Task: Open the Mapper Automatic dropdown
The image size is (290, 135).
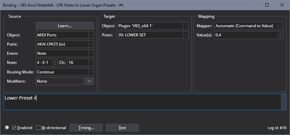Action: click(x=249, y=26)
